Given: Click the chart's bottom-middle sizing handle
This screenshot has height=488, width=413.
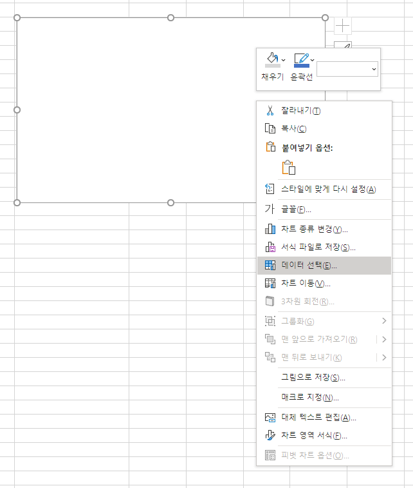Looking at the screenshot, I should [170, 203].
